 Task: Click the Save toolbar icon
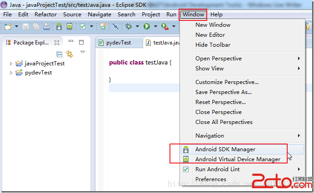coord(25,26)
